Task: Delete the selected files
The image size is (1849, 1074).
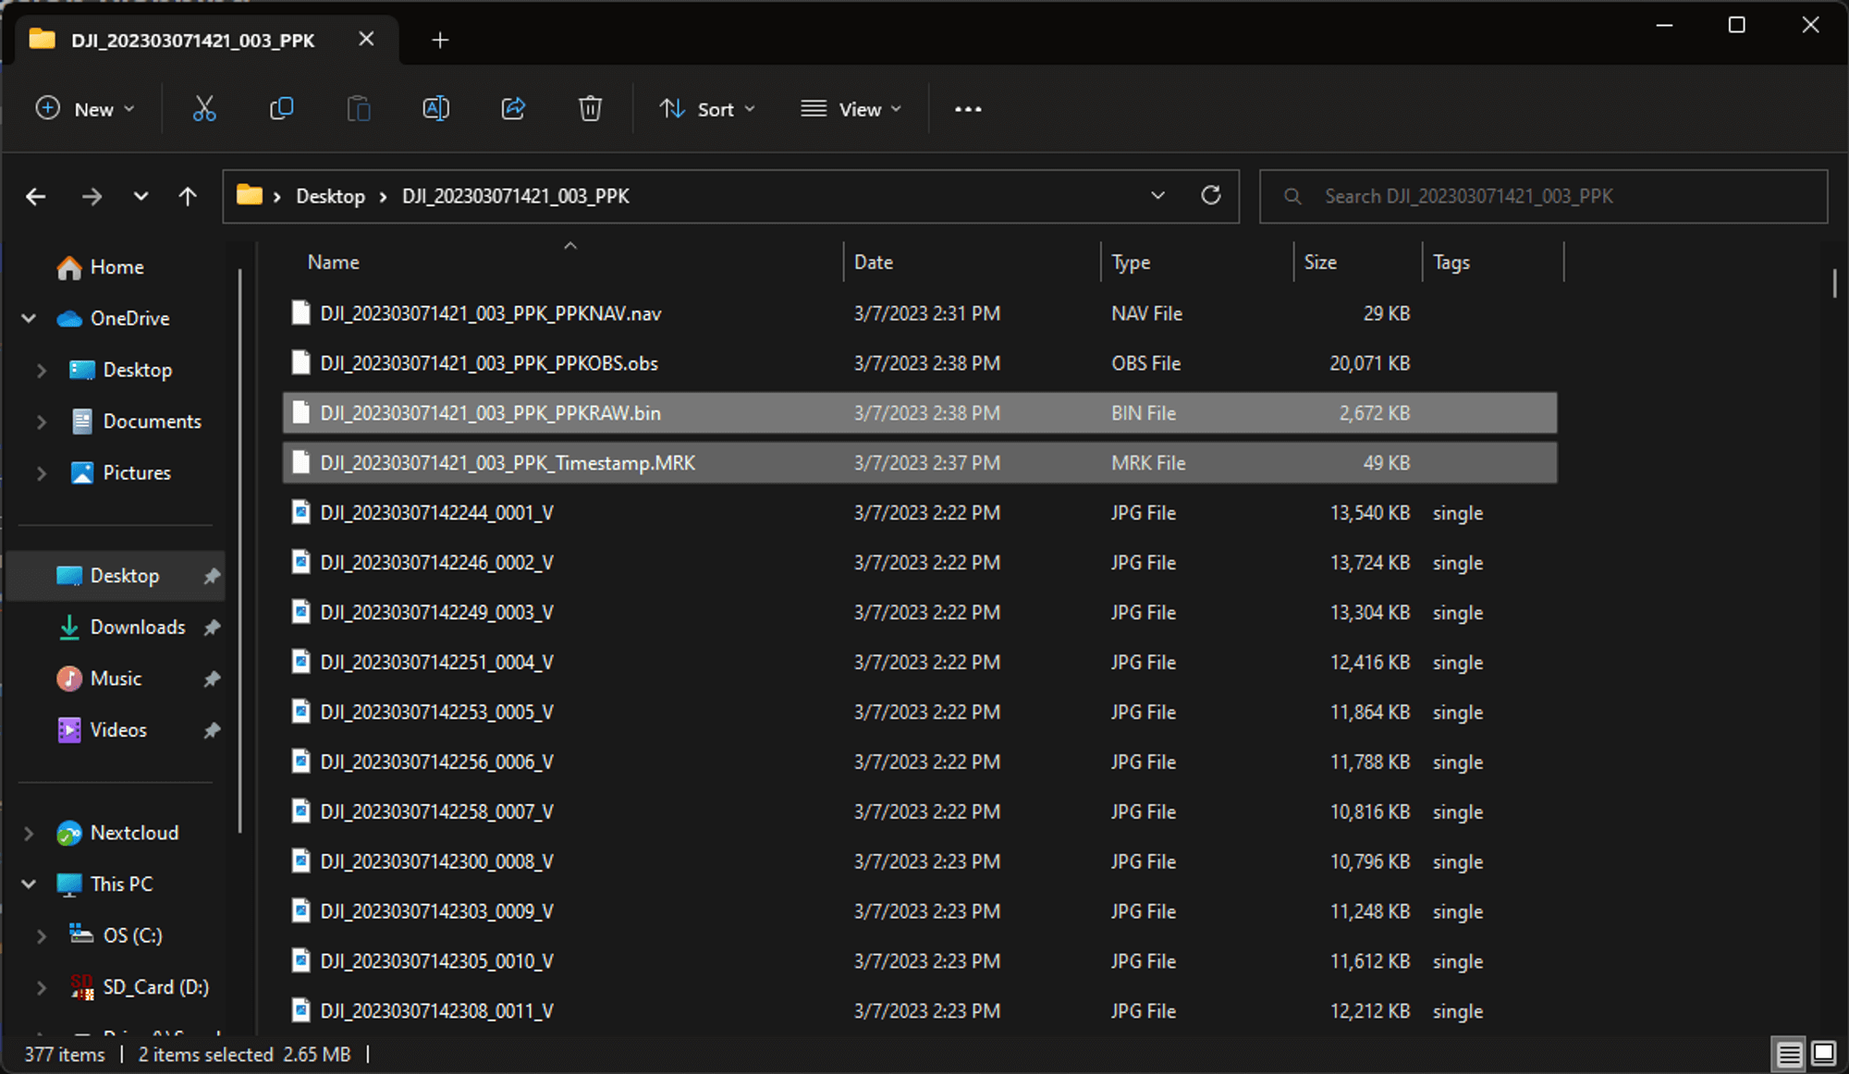Action: (x=590, y=108)
